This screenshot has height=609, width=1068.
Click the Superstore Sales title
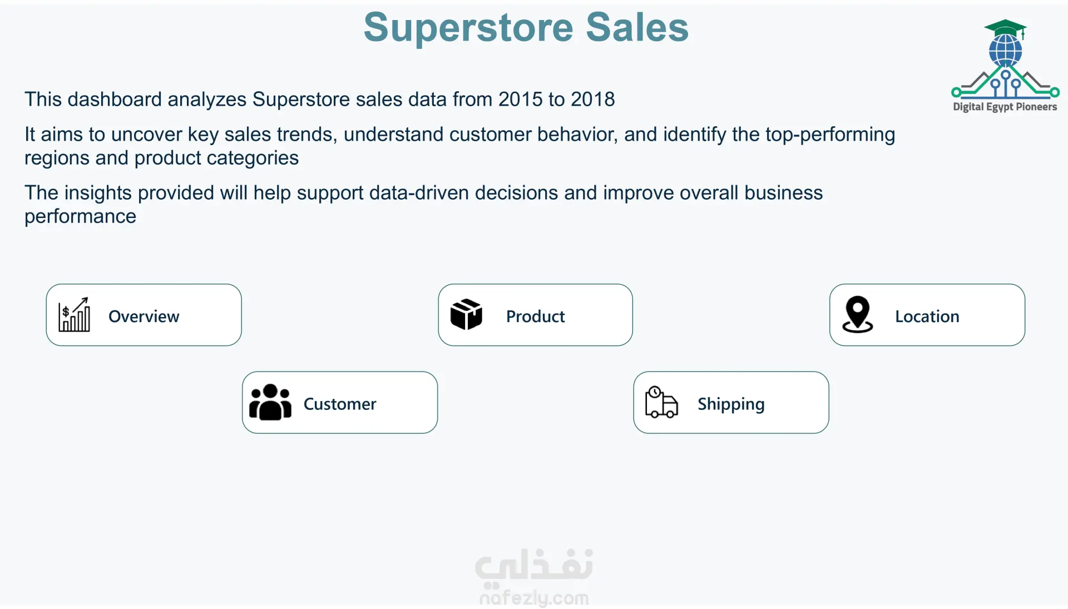[x=526, y=27]
